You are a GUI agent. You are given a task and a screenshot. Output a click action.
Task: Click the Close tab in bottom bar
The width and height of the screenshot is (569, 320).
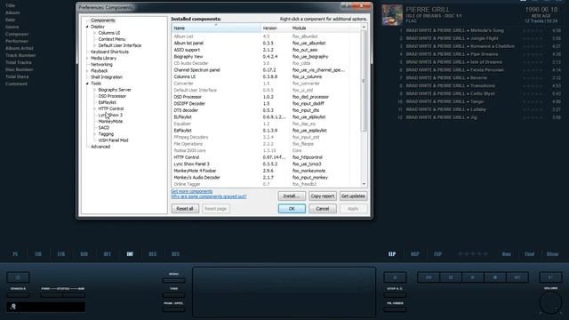tap(553, 254)
